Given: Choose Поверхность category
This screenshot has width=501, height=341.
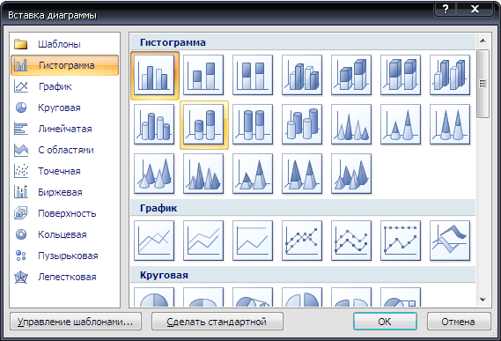Looking at the screenshot, I should click(65, 213).
